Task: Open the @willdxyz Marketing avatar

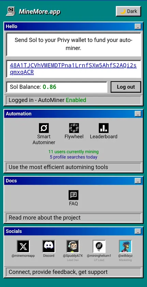Action: 126,246
